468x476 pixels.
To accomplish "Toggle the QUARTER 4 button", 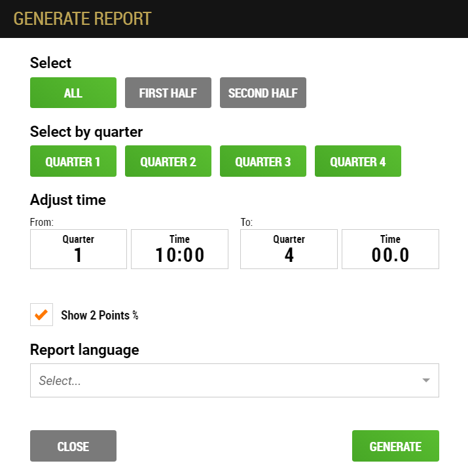I will [x=358, y=161].
